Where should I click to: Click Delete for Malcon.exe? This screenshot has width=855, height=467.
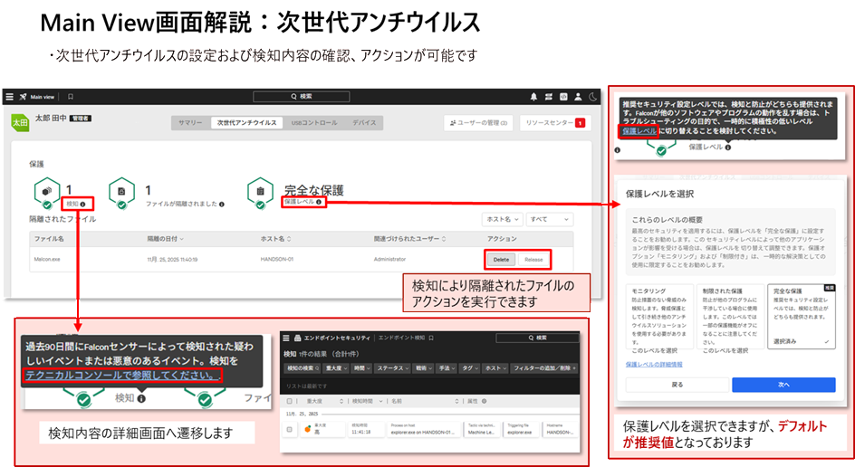(501, 260)
